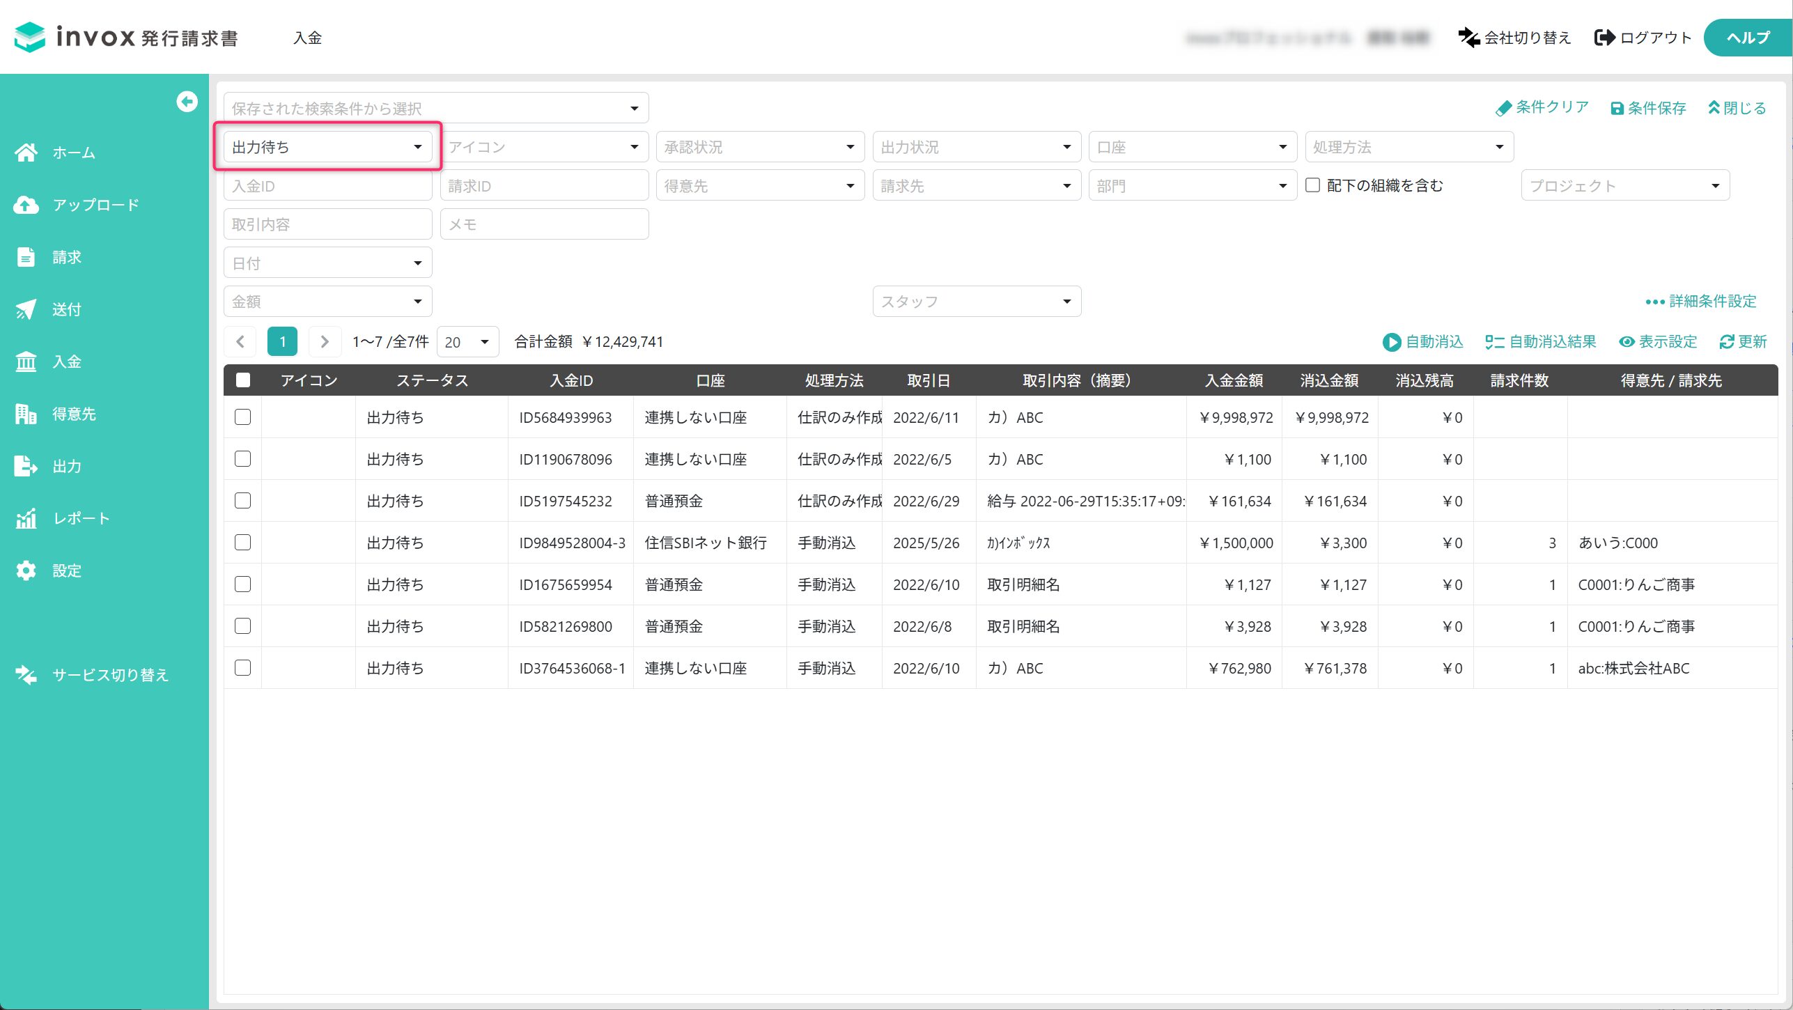Expand the アイコン filter dropdown
The height and width of the screenshot is (1010, 1793).
544,147
